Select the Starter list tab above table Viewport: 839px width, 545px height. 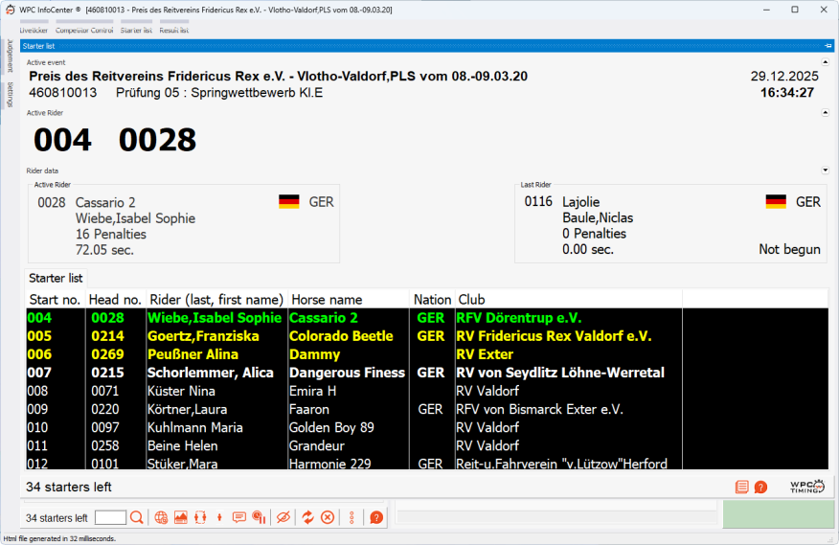[57, 278]
